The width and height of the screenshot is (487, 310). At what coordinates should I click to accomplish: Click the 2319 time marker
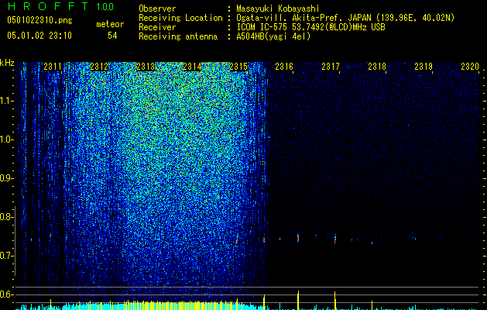[x=424, y=67]
